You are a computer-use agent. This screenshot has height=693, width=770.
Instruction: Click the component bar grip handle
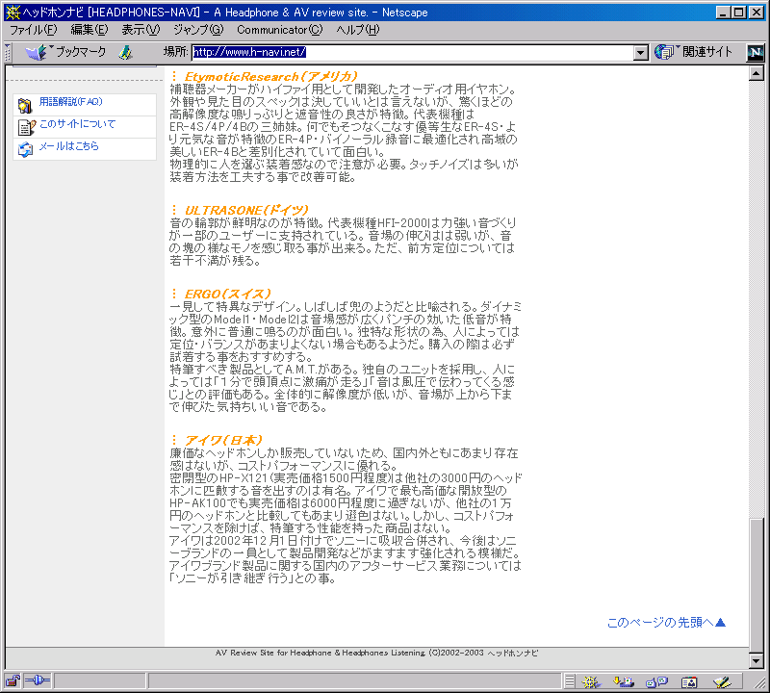570,681
